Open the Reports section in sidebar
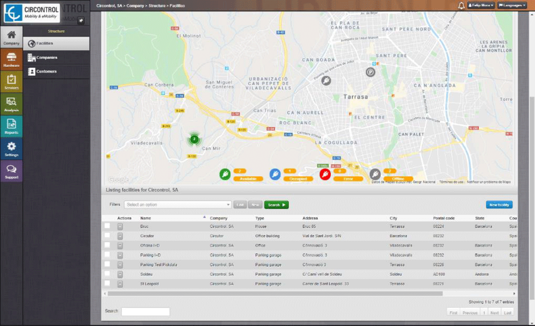The height and width of the screenshot is (326, 535). pyautogui.click(x=12, y=126)
